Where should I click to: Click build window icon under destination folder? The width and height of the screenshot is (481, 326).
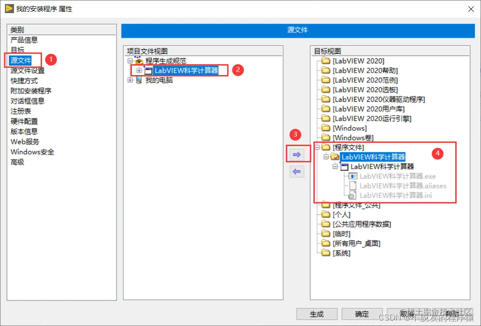(x=345, y=167)
